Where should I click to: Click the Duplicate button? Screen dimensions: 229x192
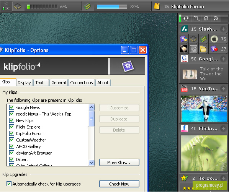119,119
